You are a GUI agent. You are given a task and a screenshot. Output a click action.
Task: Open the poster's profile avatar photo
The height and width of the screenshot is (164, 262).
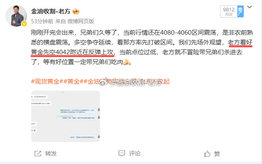coord(16,16)
